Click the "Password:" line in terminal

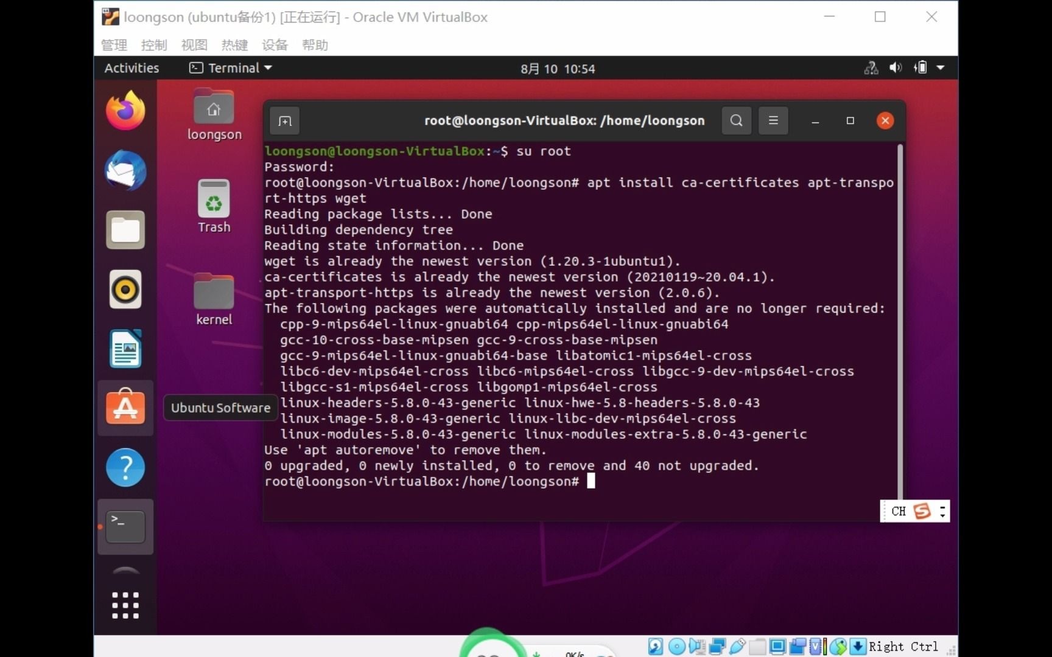[x=300, y=167]
